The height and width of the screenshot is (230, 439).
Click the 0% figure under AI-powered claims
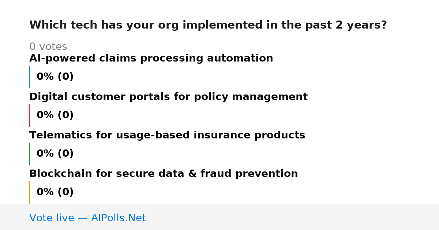(45, 77)
